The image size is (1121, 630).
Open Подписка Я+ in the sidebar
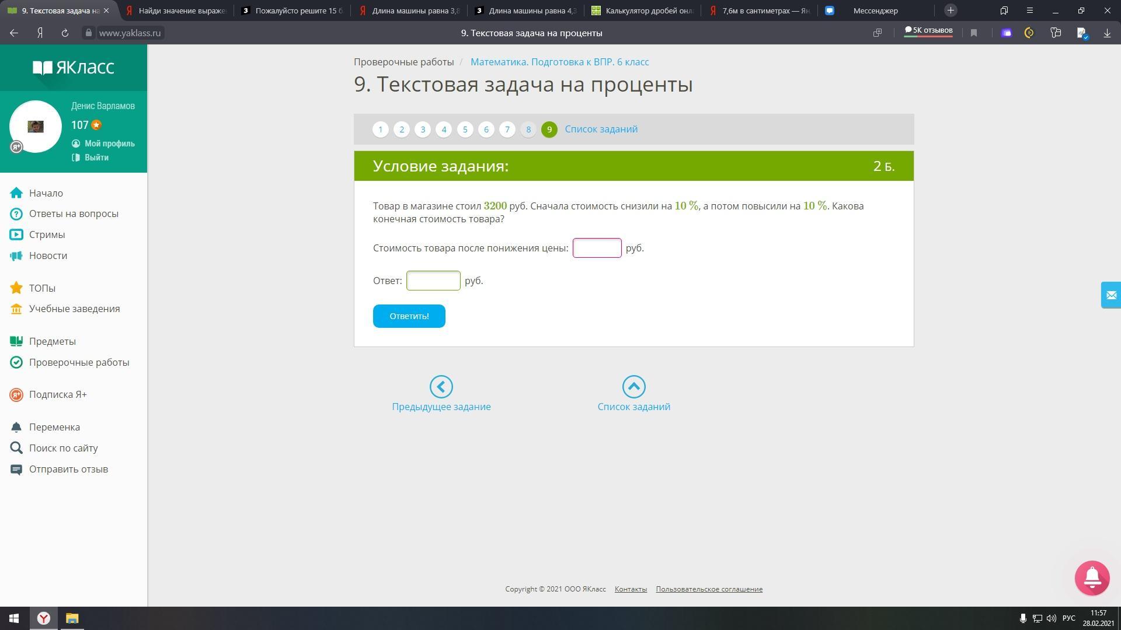coord(48,394)
